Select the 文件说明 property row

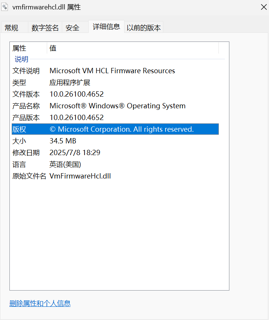[26, 71]
